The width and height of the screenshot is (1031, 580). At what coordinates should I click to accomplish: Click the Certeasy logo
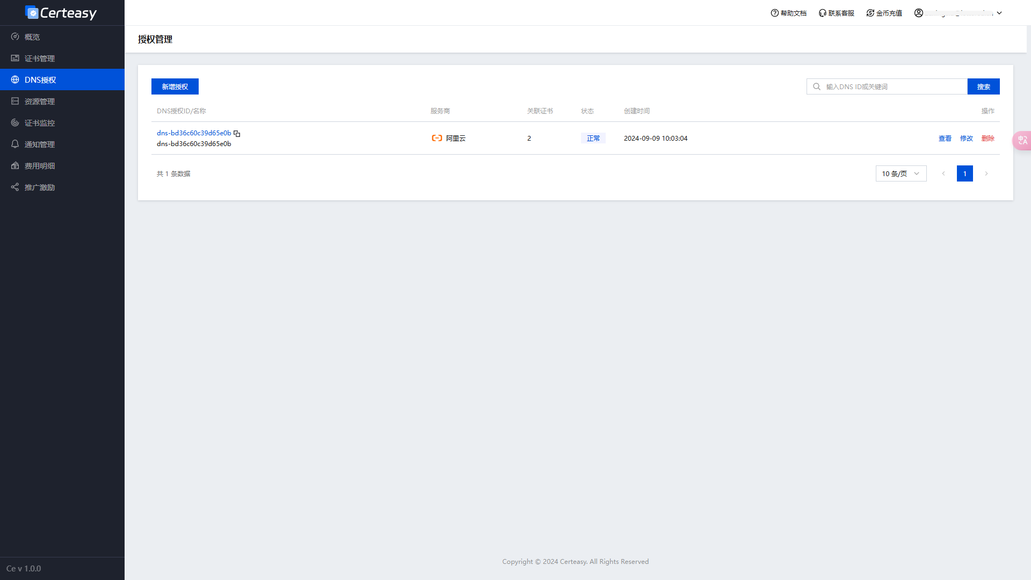click(x=61, y=13)
